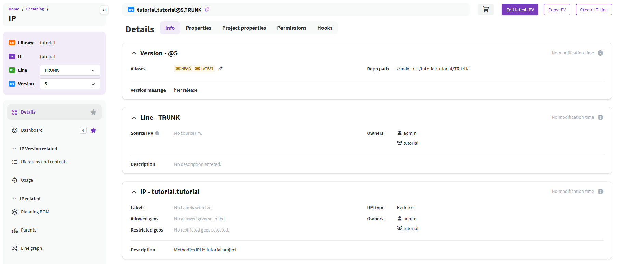Screen dimensions: 617x264
Task: Follow the IP catalog breadcrumb link
Action: point(35,9)
